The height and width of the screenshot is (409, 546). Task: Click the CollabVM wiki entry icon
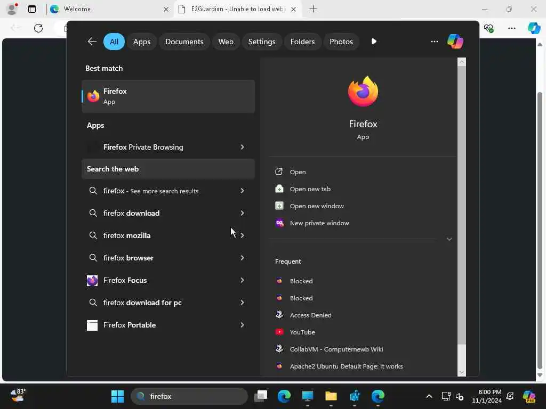[x=279, y=348]
